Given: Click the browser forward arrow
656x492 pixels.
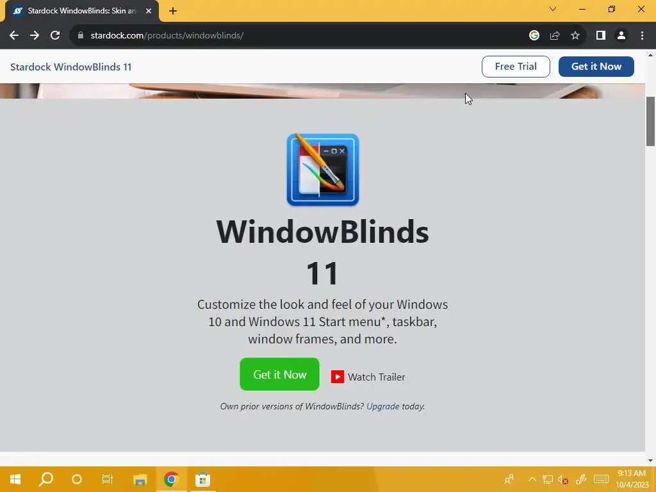Looking at the screenshot, I should [x=35, y=36].
